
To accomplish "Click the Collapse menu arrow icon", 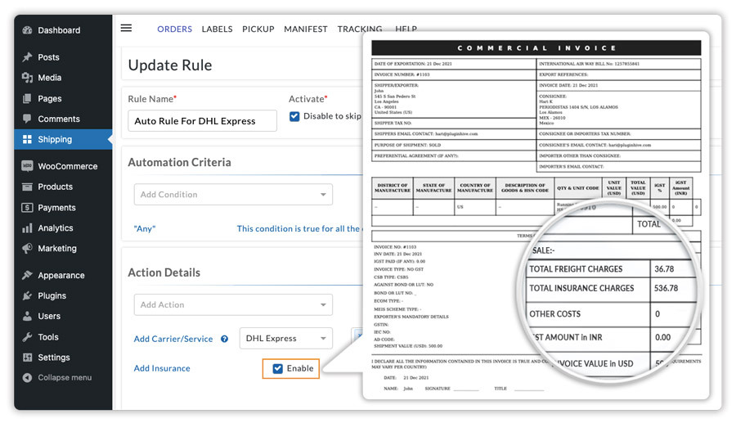I will [27, 377].
